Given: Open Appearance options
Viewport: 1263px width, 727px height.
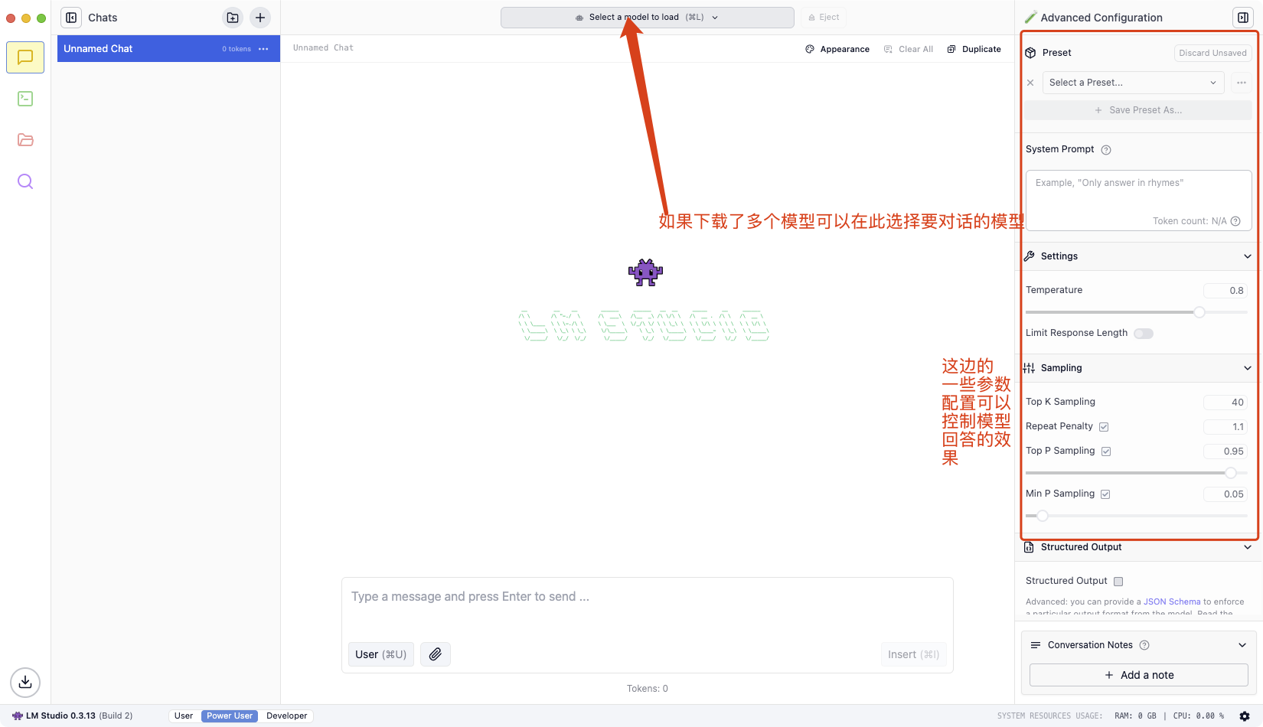Looking at the screenshot, I should [x=837, y=49].
